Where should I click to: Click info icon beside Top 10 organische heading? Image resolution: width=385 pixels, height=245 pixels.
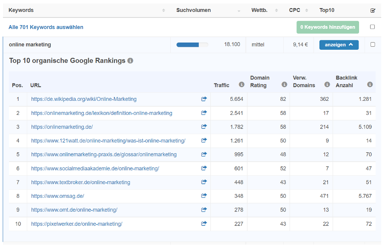point(130,61)
